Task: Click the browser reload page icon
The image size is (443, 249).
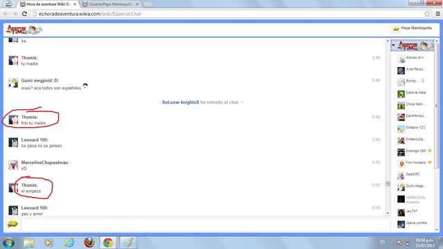Action: [x=24, y=14]
